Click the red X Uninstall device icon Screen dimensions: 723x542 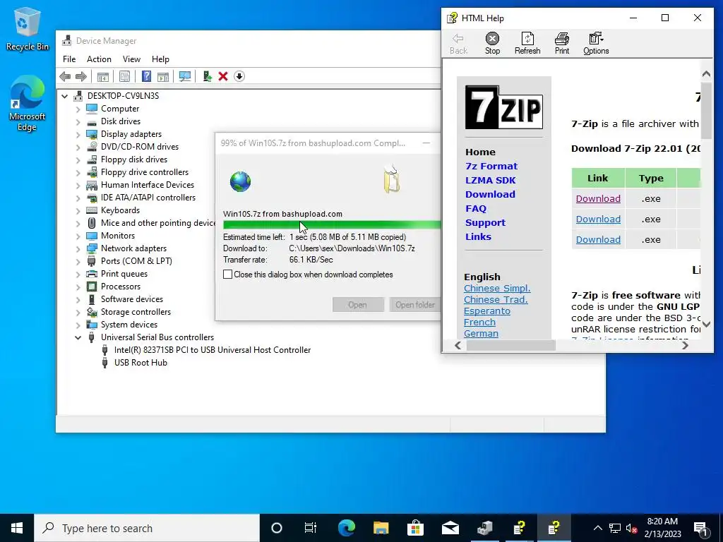pyautogui.click(x=223, y=76)
